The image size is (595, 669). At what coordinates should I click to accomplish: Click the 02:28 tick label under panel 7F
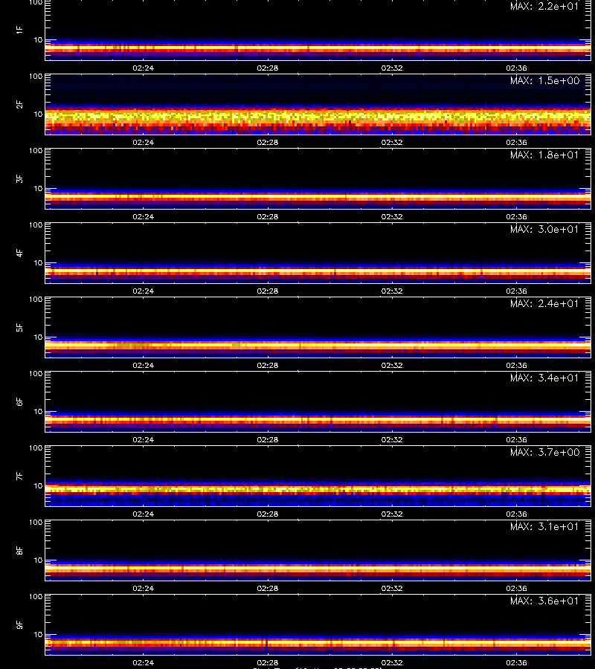pos(268,514)
